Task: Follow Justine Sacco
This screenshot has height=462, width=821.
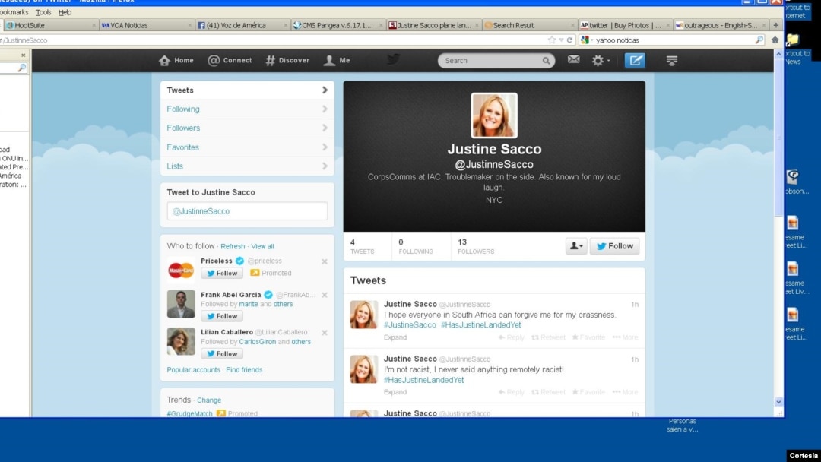Action: coord(615,246)
